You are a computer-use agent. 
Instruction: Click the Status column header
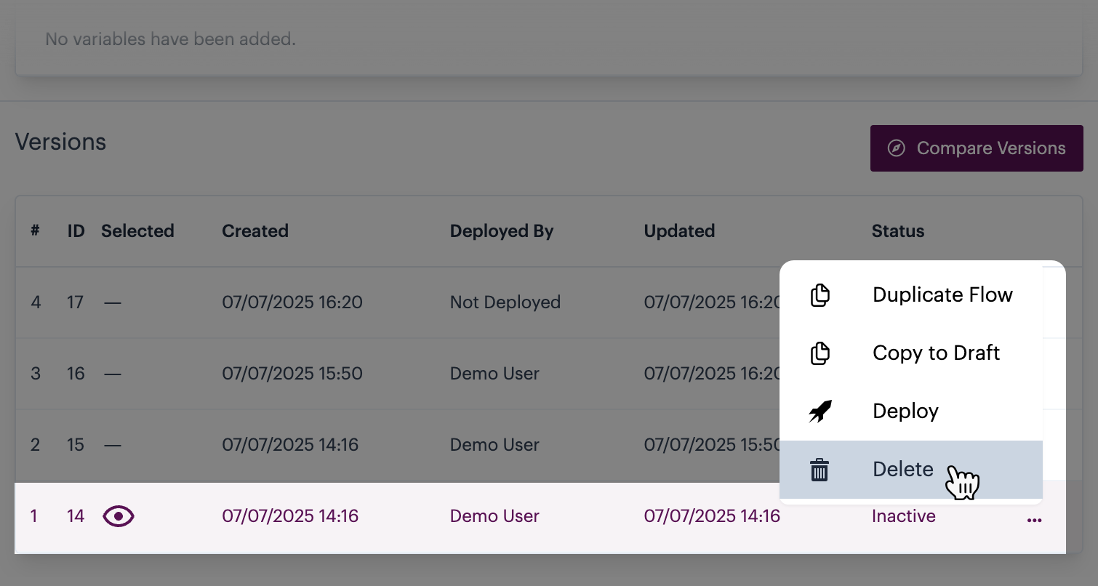click(x=897, y=231)
